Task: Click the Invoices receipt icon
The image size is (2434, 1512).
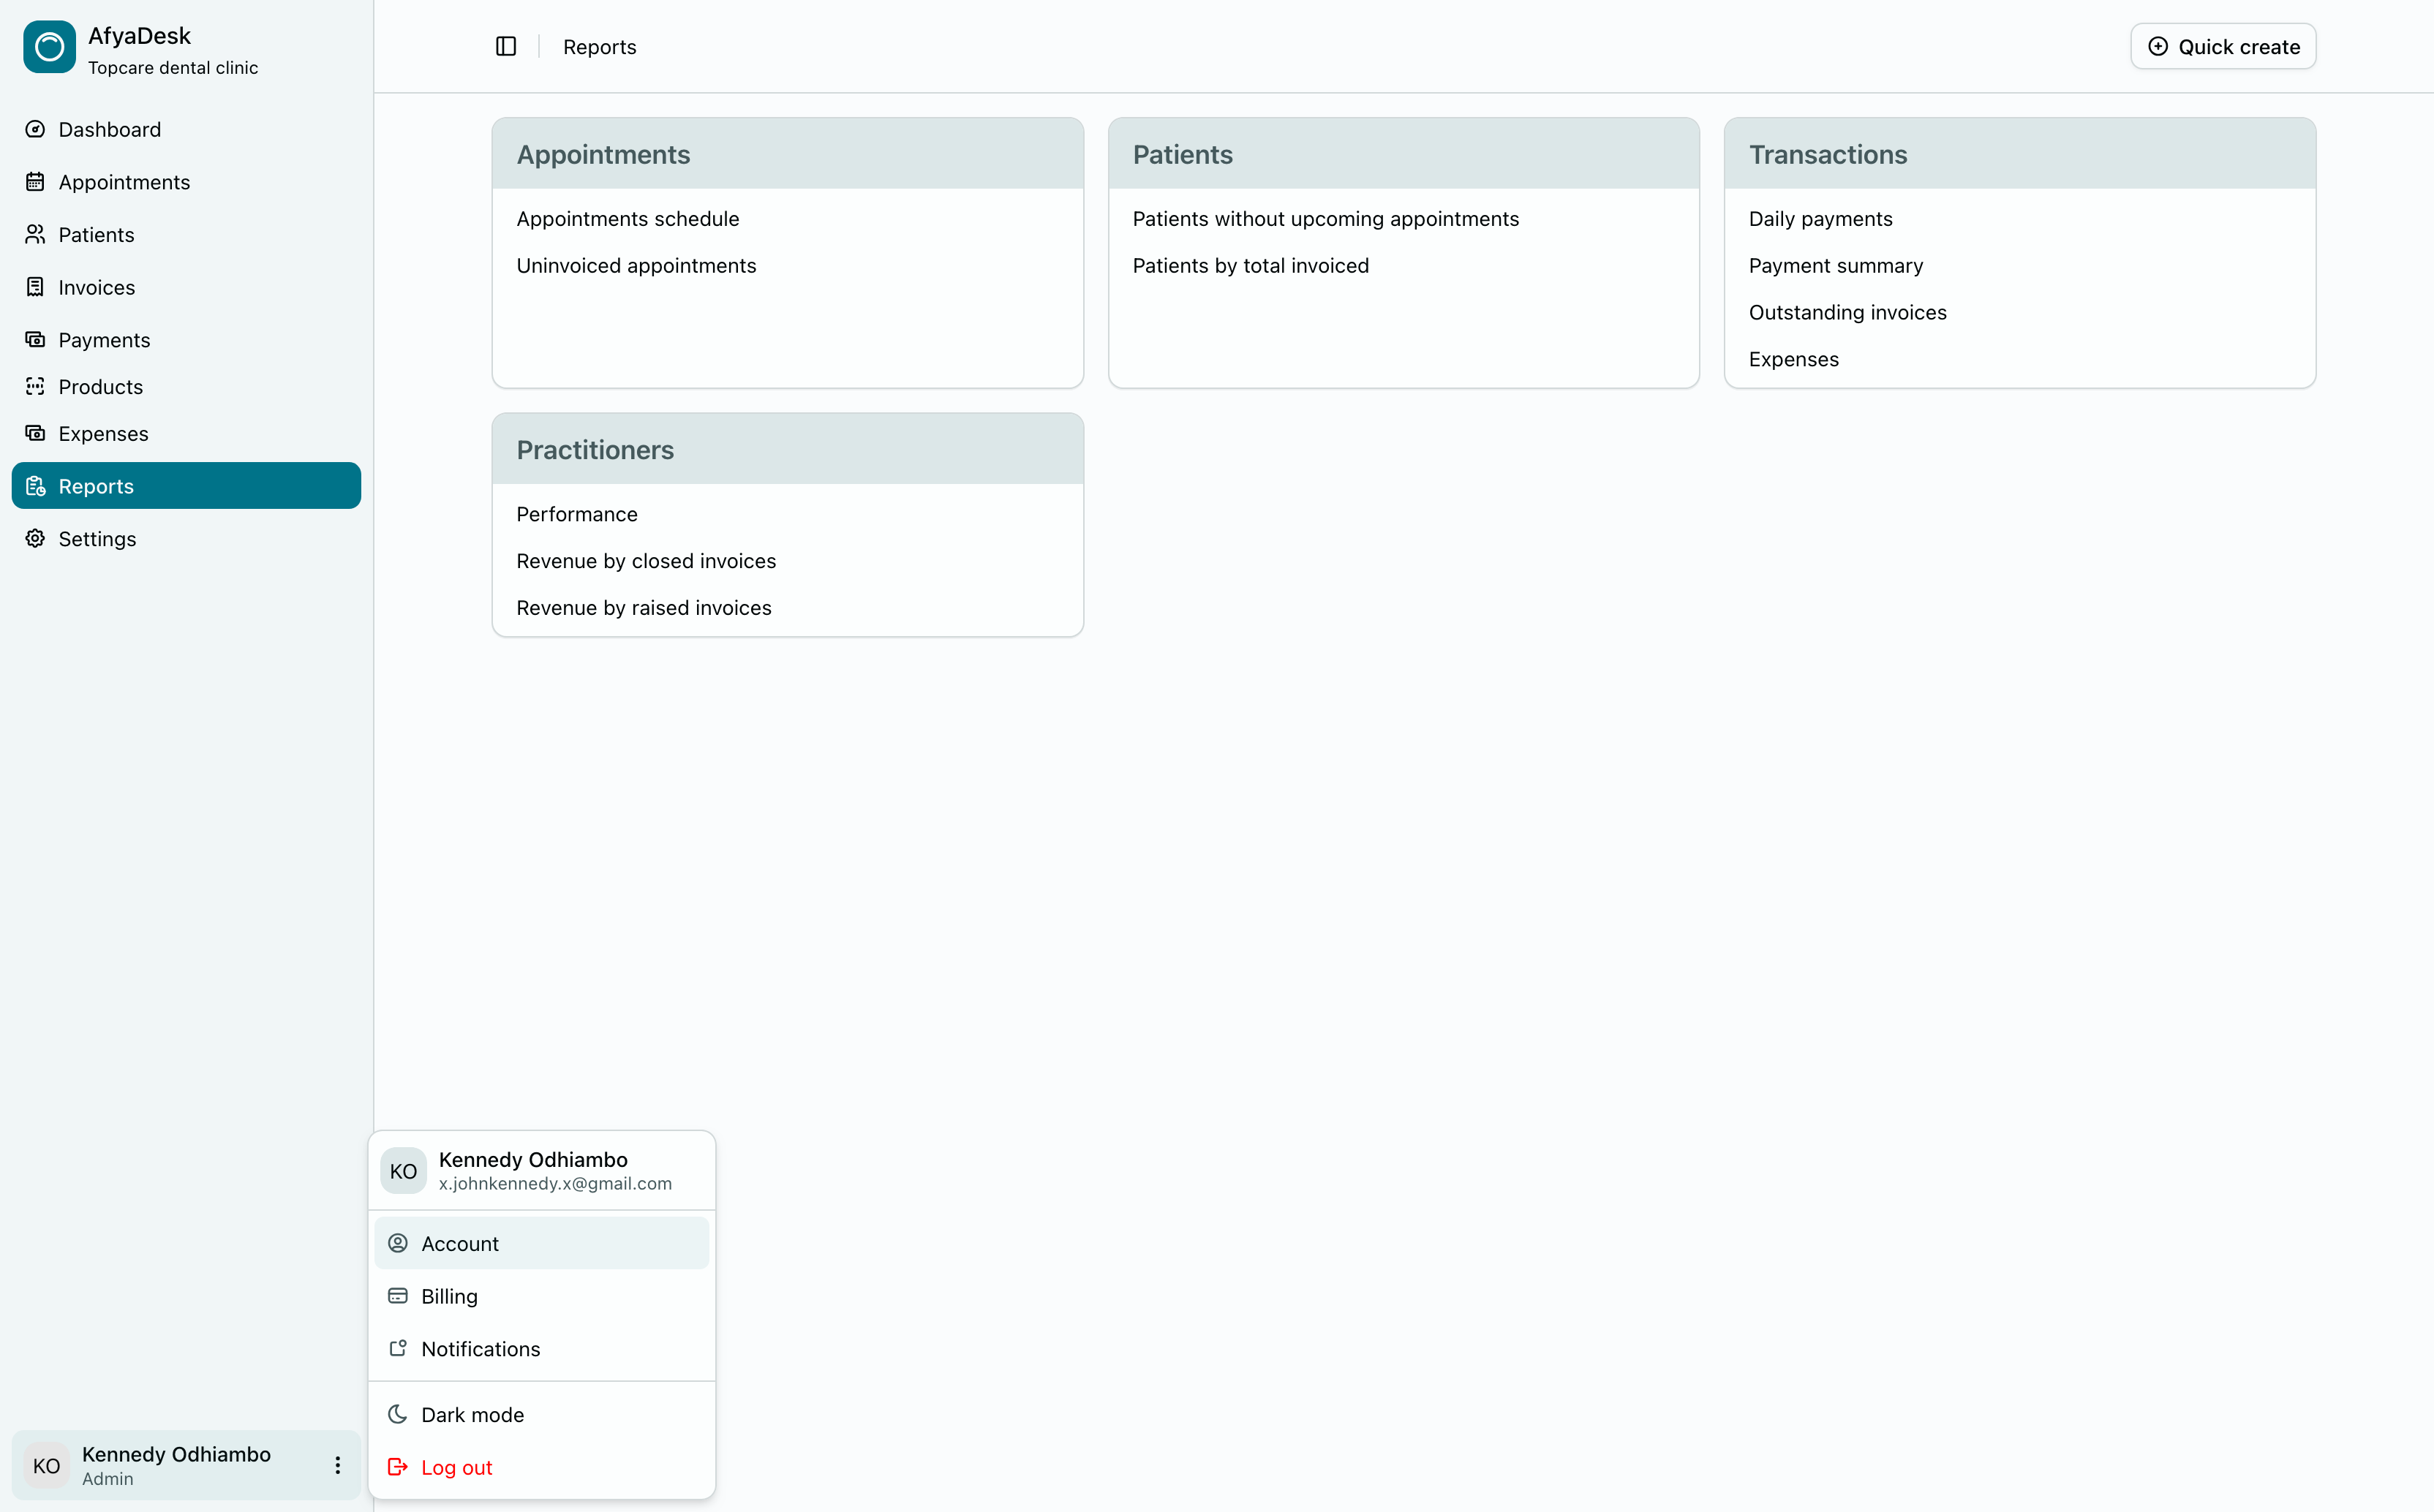Action: (x=35, y=287)
